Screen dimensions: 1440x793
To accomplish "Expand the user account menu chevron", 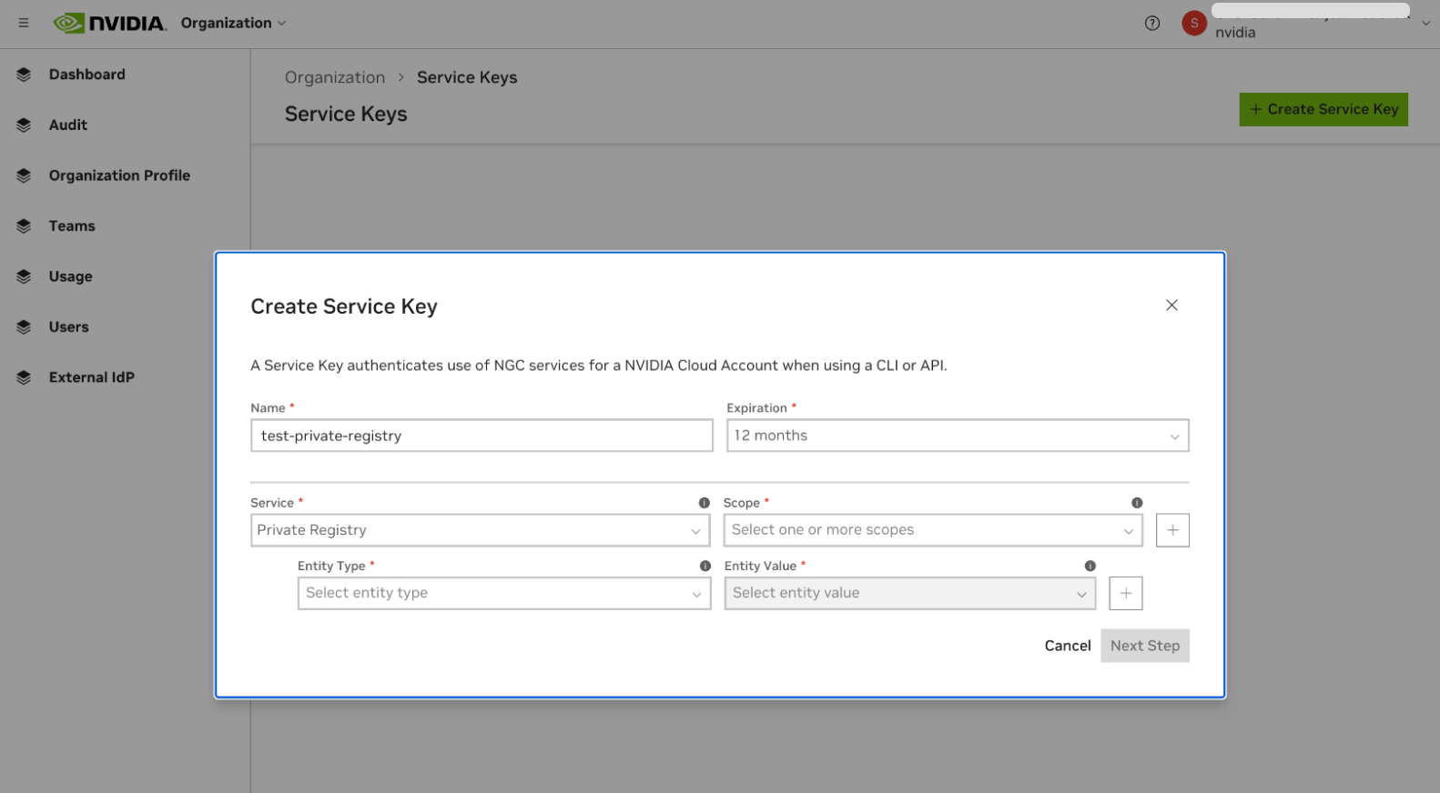I will [x=1425, y=24].
